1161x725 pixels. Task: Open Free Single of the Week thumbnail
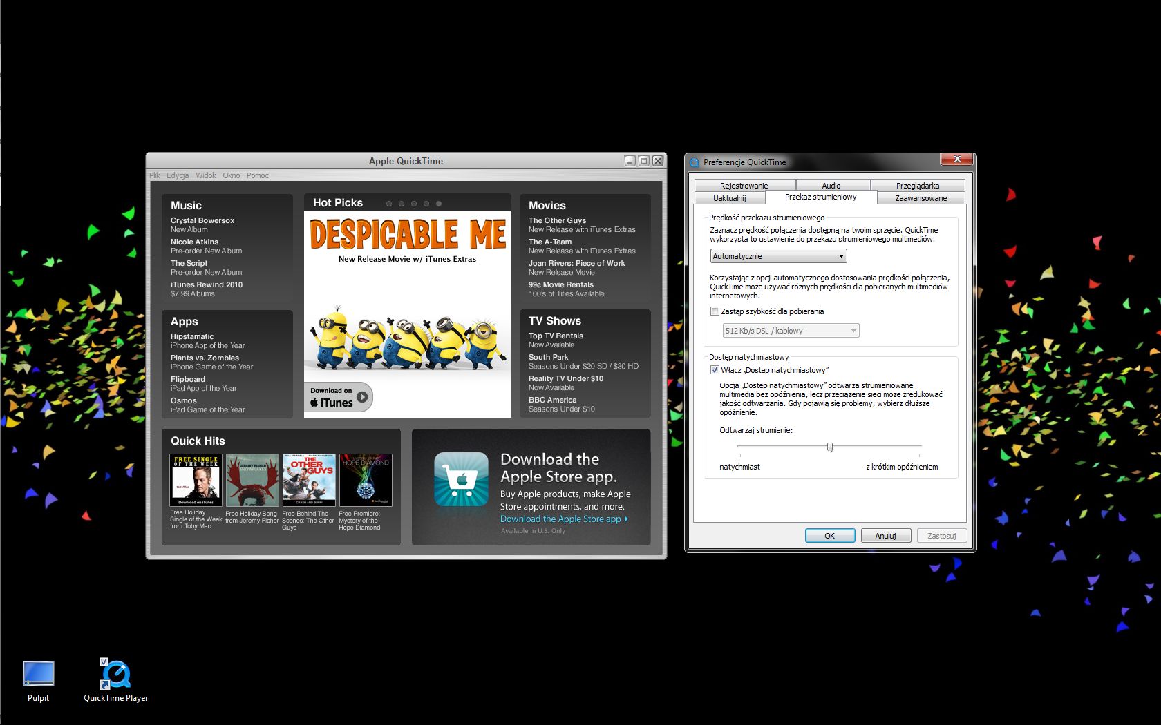pyautogui.click(x=196, y=480)
